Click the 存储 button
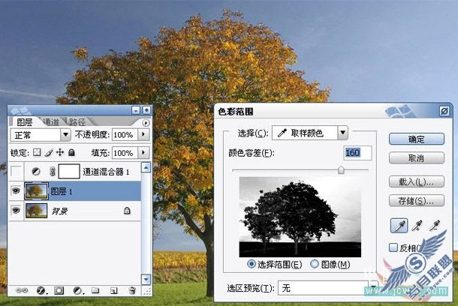458x306 pixels. coord(417,201)
